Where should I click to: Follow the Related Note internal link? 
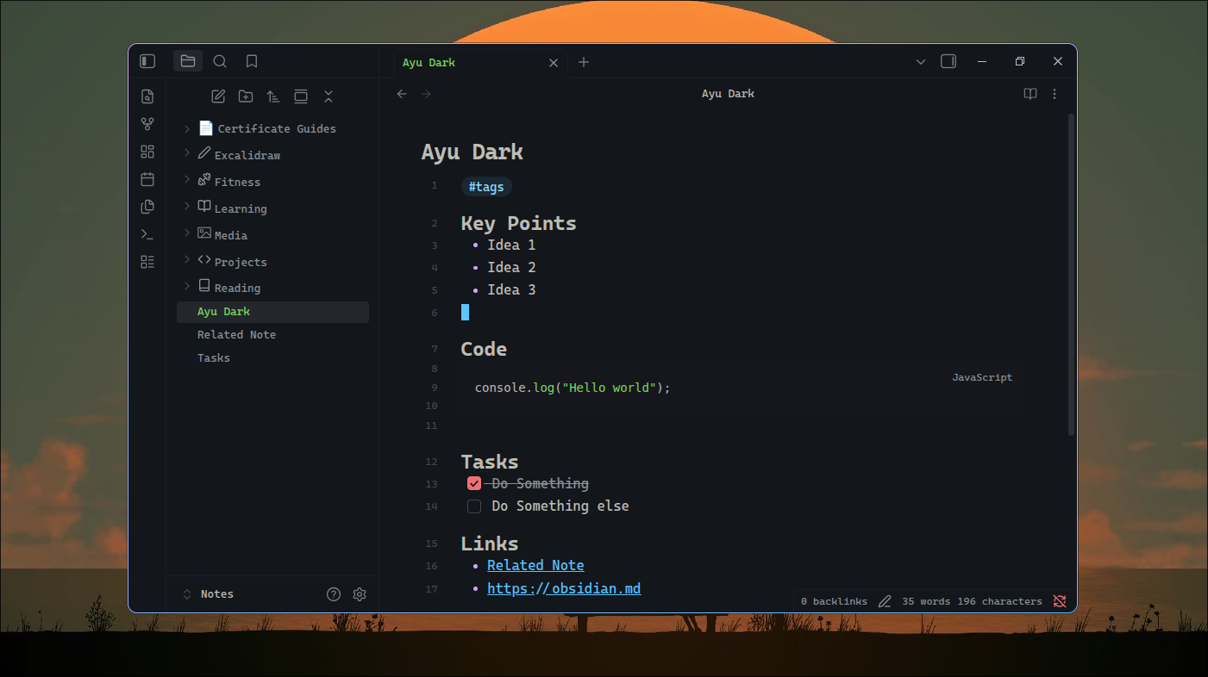[535, 566]
